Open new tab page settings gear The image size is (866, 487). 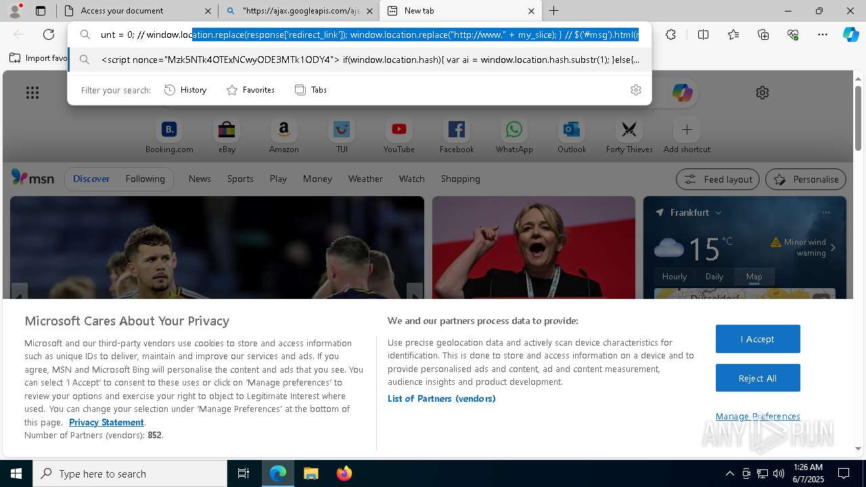pyautogui.click(x=762, y=93)
